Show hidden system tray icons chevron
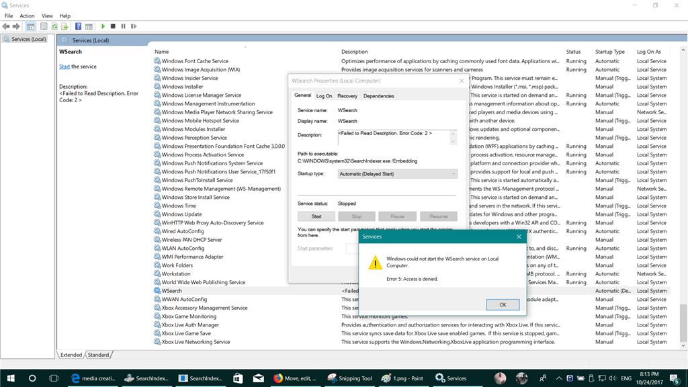The image size is (688, 387). pyautogui.click(x=558, y=378)
